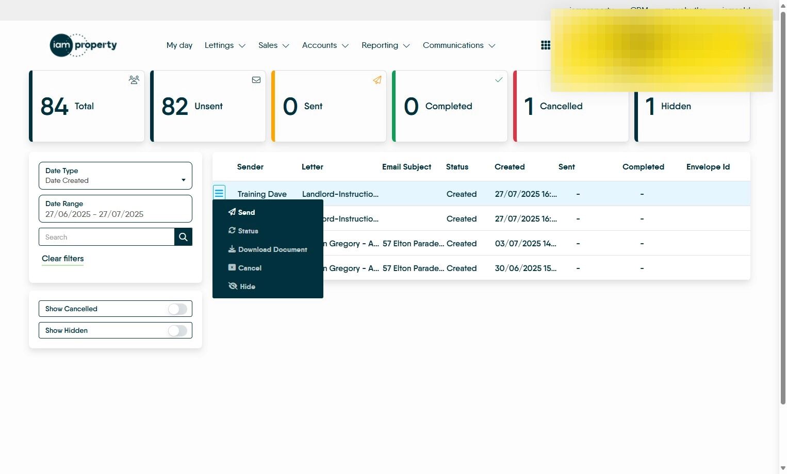Click the scrollbar down arrow
The image size is (787, 474).
[783, 468]
